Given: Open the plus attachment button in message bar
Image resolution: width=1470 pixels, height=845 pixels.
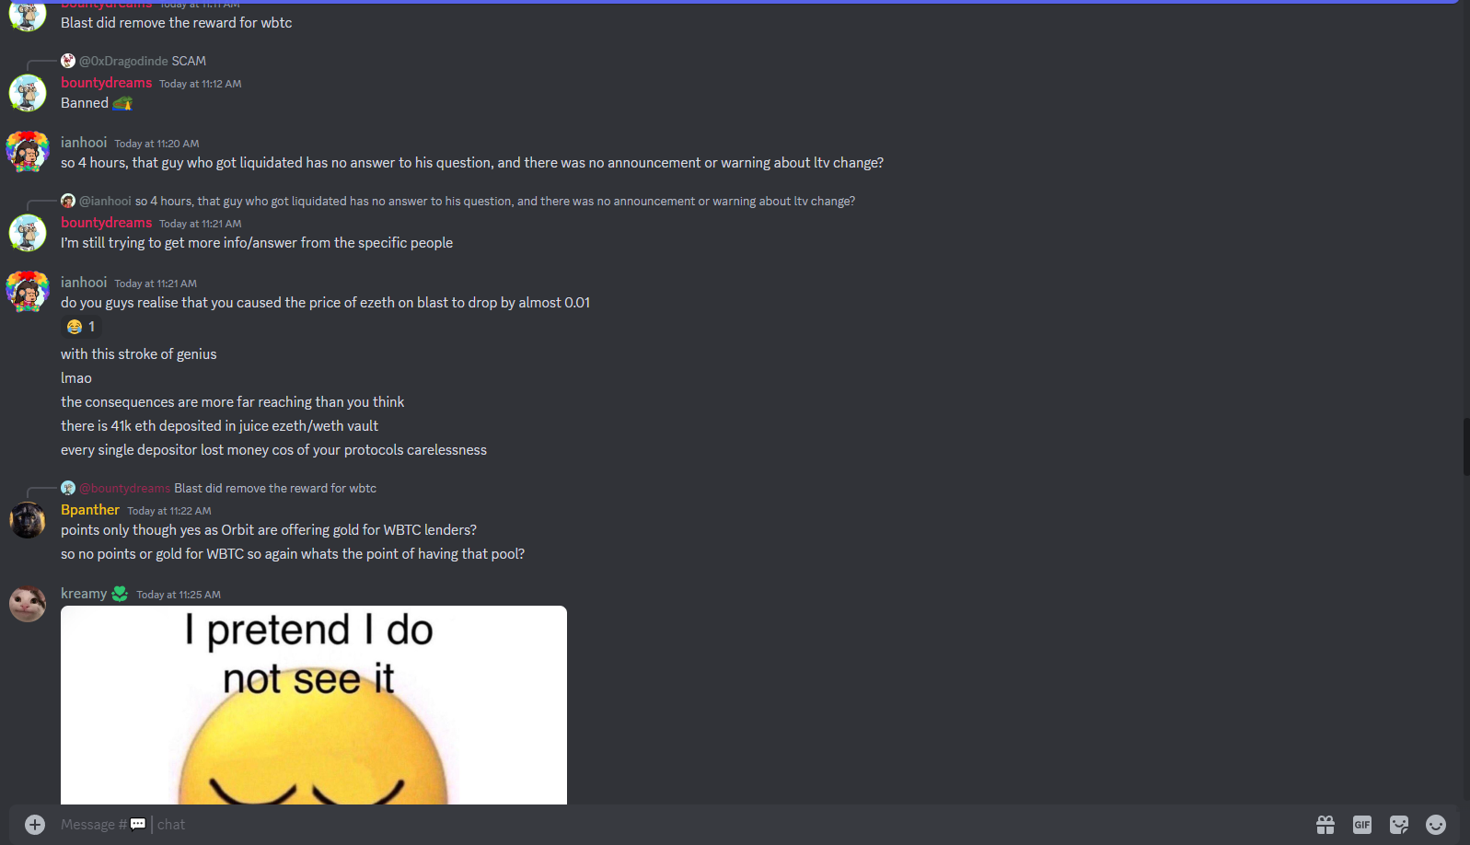Looking at the screenshot, I should [x=35, y=825].
